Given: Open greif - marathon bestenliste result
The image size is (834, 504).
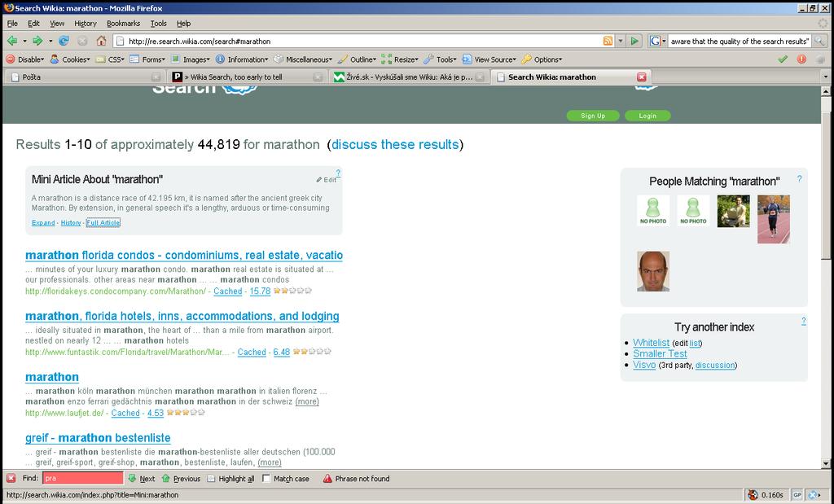Looking at the screenshot, I should coord(98,438).
